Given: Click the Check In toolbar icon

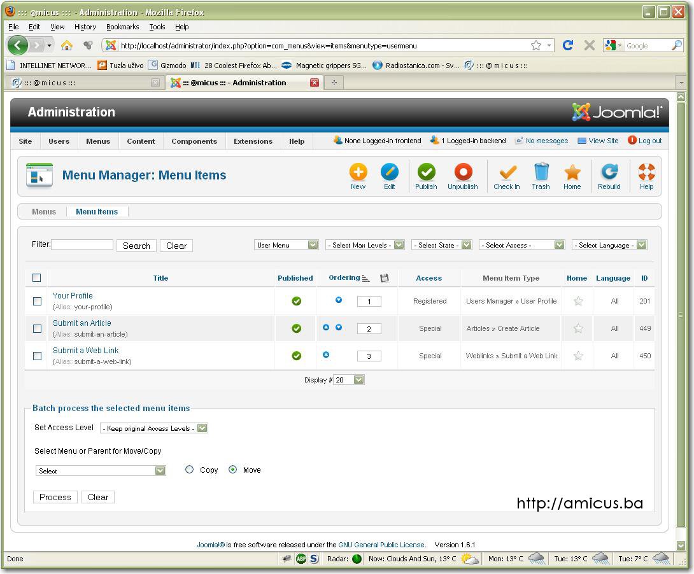Looking at the screenshot, I should pos(507,172).
